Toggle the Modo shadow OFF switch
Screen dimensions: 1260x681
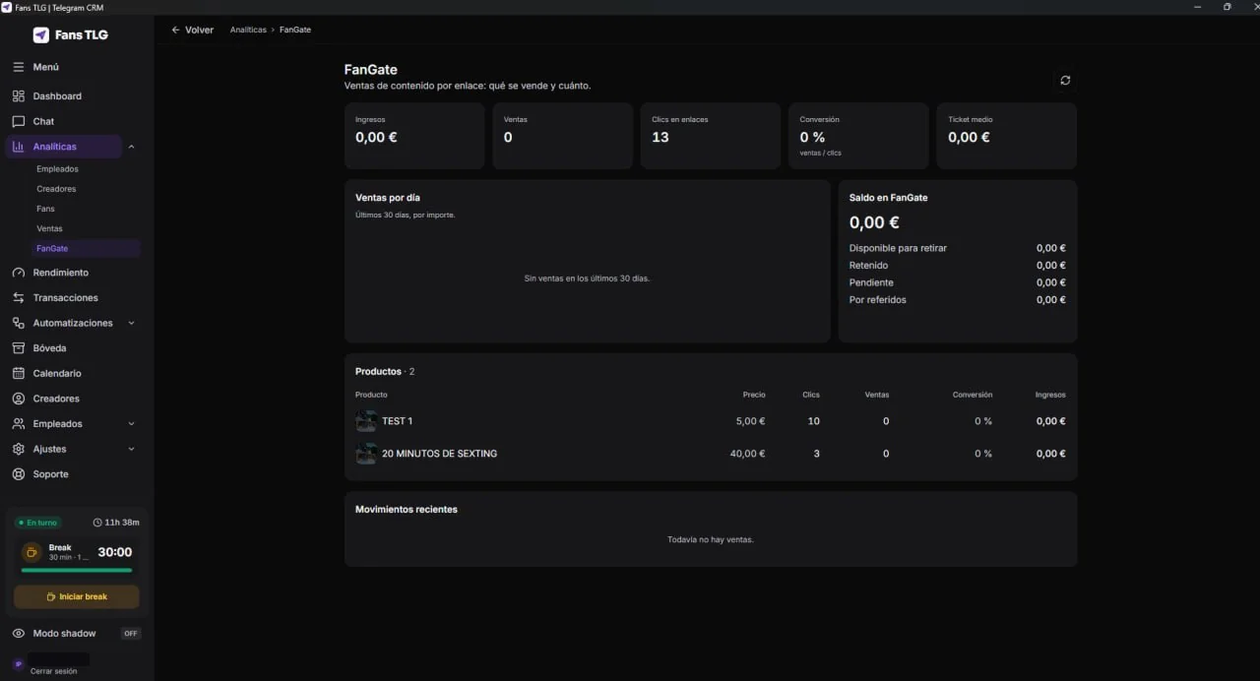pos(131,634)
